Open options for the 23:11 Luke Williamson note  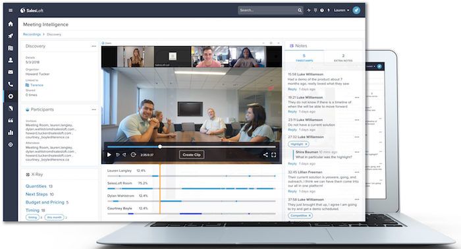coord(357,120)
